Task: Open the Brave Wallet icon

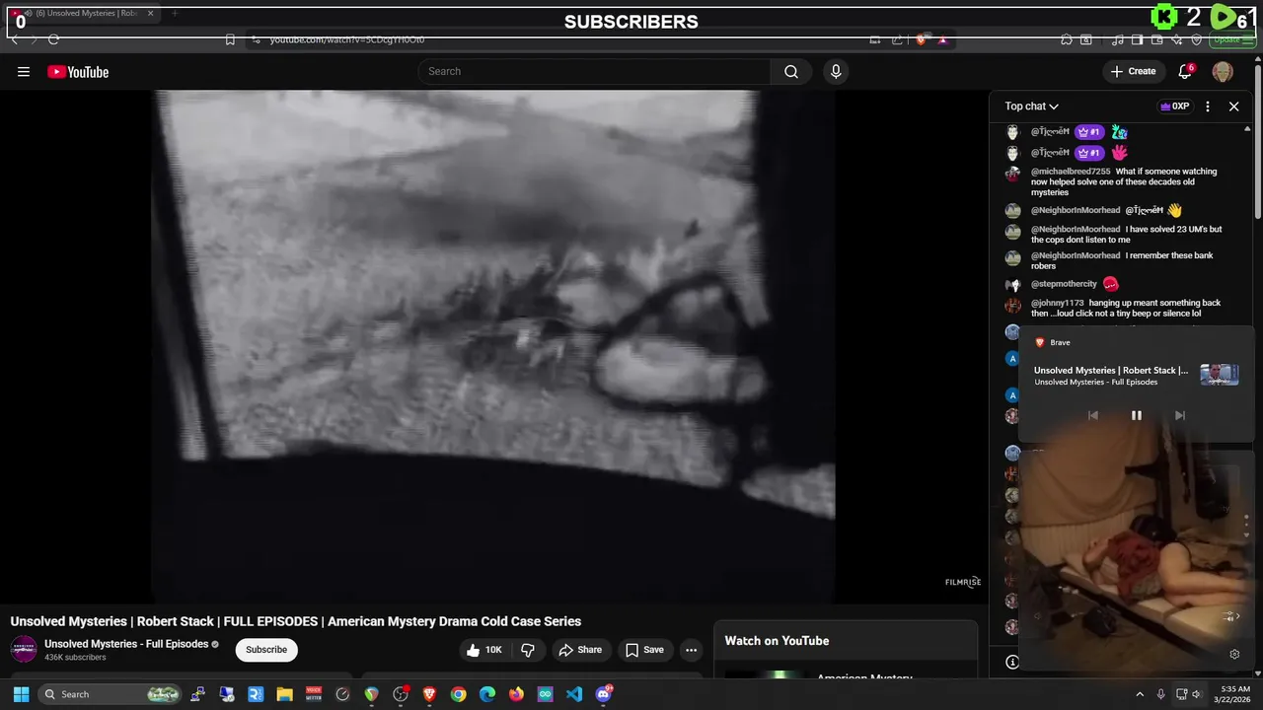Action: pos(1156,39)
